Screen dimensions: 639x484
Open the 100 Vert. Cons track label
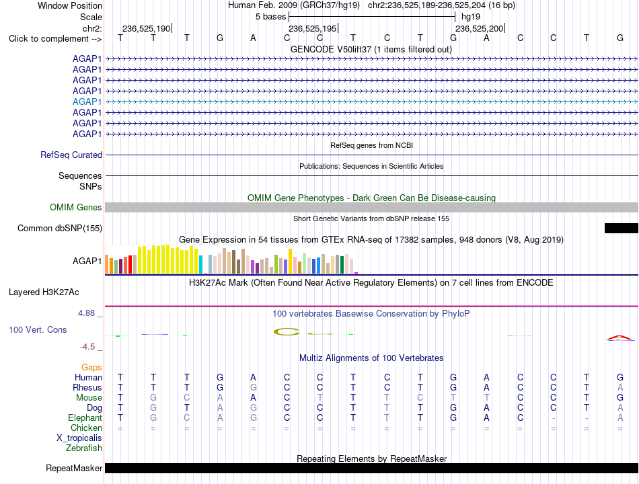click(38, 329)
